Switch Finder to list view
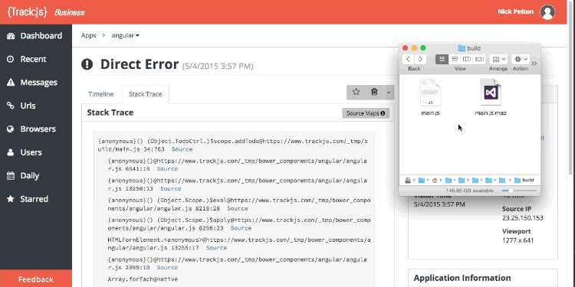575x287 pixels. pyautogui.click(x=455, y=59)
